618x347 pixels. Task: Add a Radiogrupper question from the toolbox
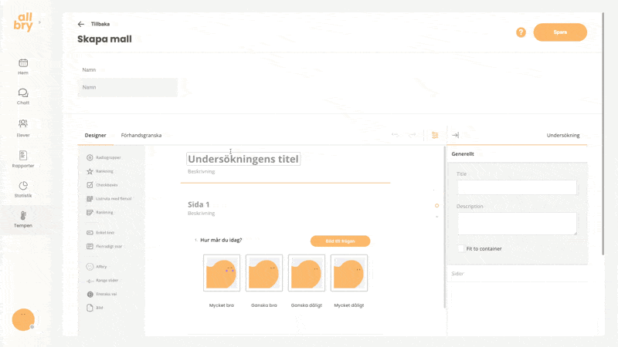[x=104, y=157]
